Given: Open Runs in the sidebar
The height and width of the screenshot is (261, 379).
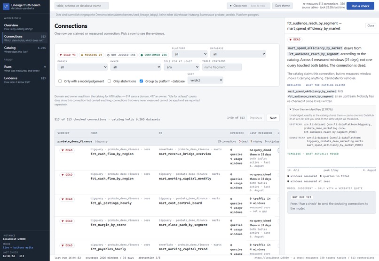Looking at the screenshot, I should click(24, 68).
